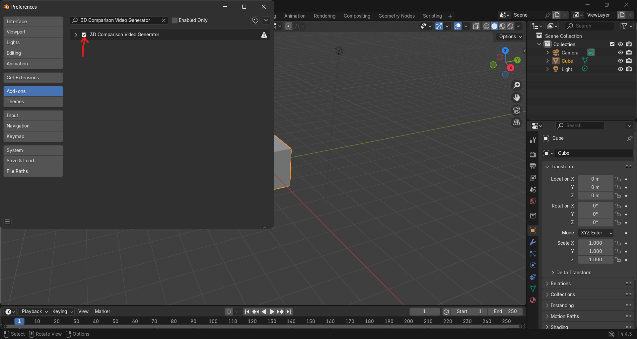Open the Keymap preferences section
Viewport: 637px width, 339px height.
tap(33, 136)
